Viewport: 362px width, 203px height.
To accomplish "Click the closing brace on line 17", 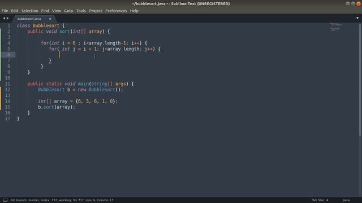I will click(x=18, y=119).
